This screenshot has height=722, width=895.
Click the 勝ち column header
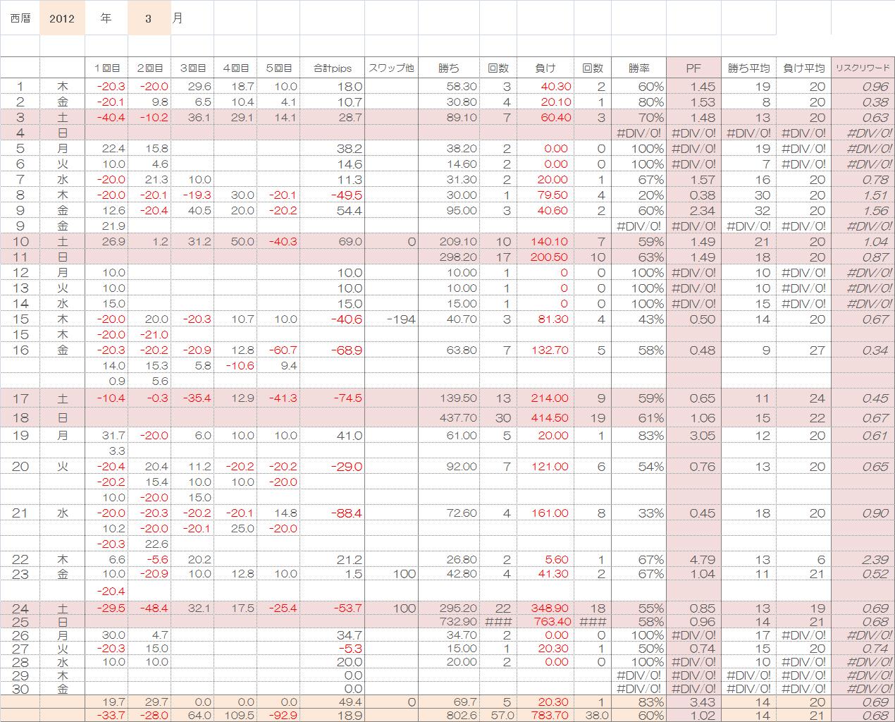point(449,68)
